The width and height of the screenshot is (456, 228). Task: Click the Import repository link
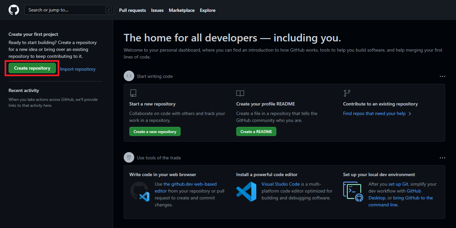pos(78,69)
